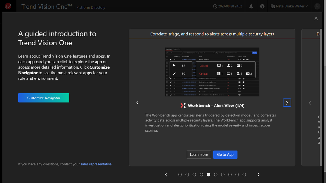The height and width of the screenshot is (183, 326).
Task: Go to next app card via bottom arrow
Action: click(x=258, y=174)
